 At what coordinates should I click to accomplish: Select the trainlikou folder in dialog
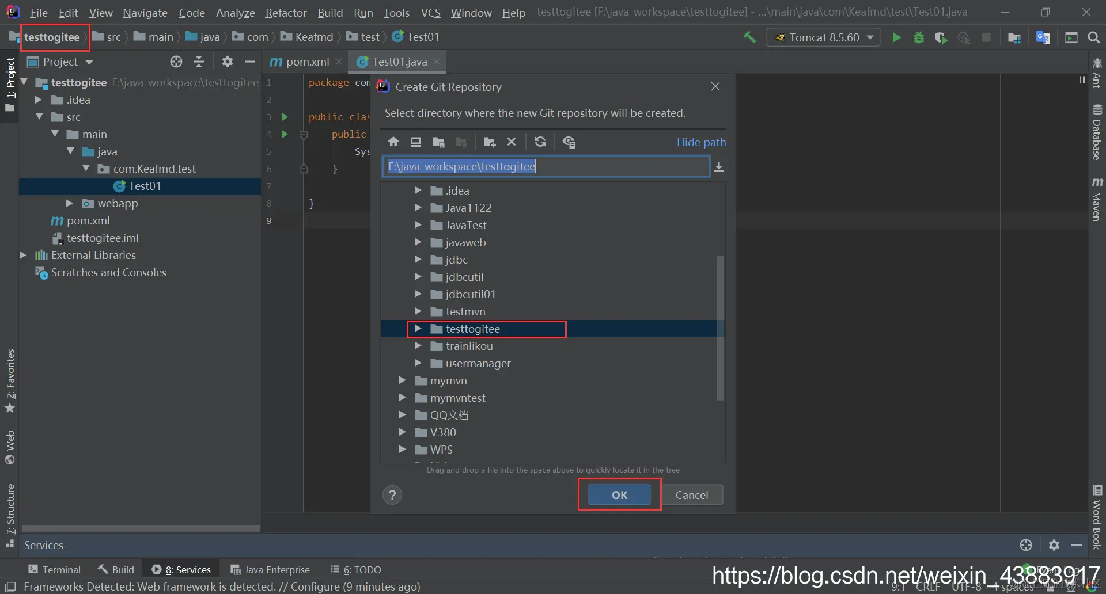pyautogui.click(x=469, y=346)
